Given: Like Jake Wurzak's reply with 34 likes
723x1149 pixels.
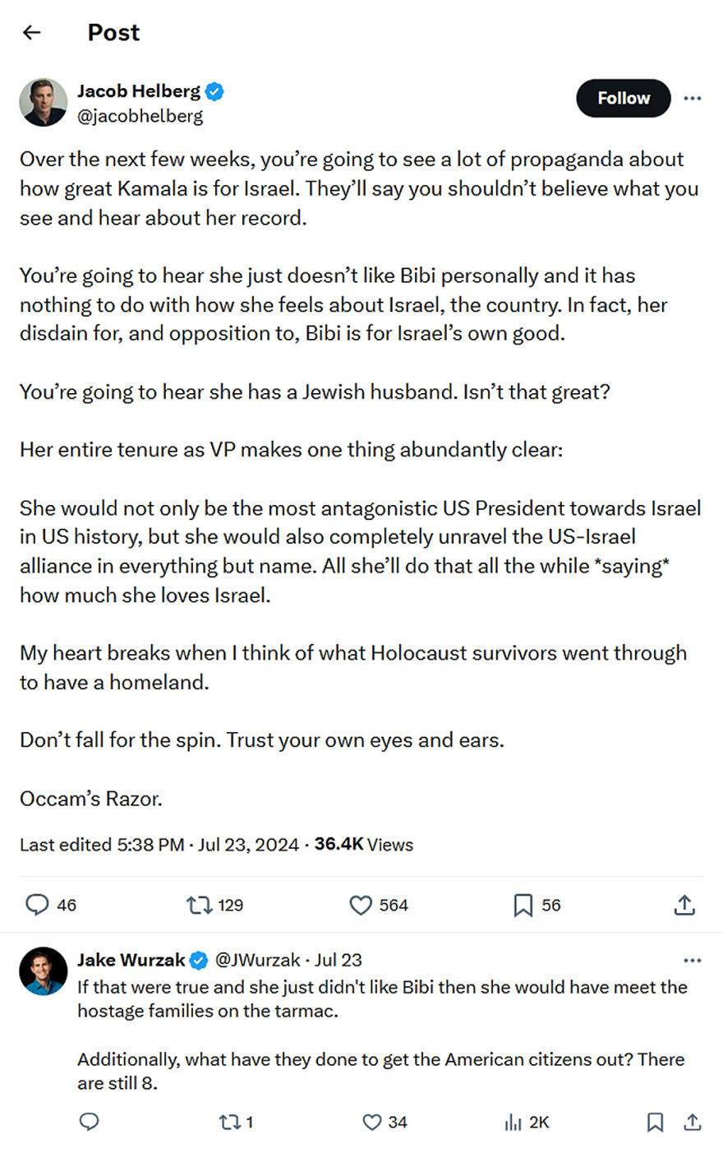Looking at the screenshot, I should point(373,1122).
